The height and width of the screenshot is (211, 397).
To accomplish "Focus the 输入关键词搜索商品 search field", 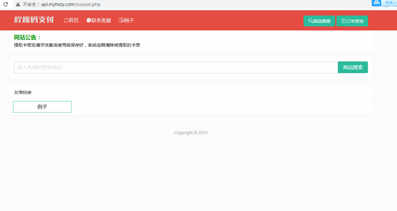I will [176, 67].
